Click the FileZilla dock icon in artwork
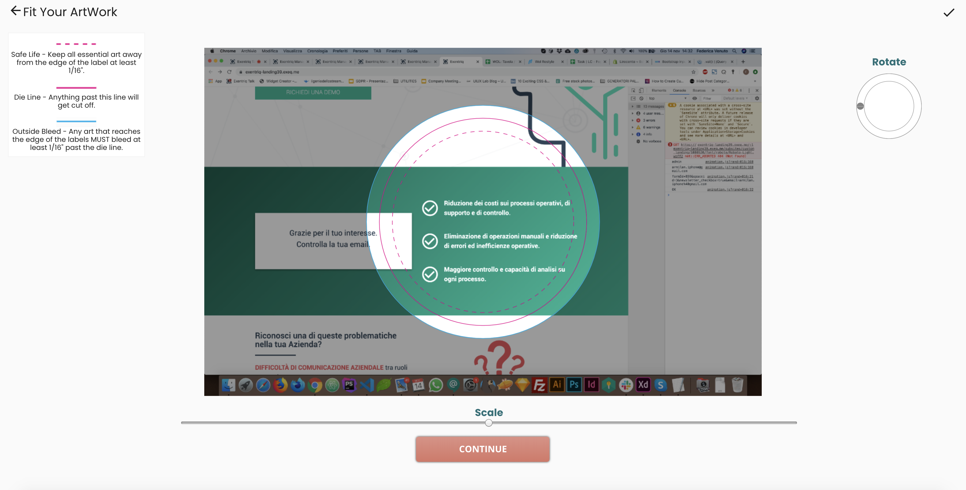 tap(539, 385)
